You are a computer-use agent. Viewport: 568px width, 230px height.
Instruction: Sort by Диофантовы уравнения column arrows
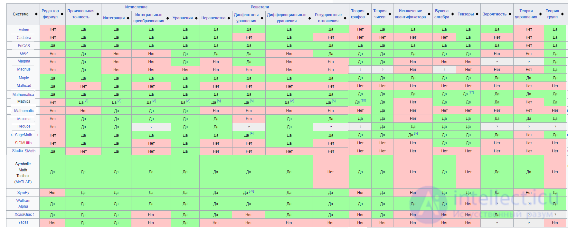tap(262, 18)
